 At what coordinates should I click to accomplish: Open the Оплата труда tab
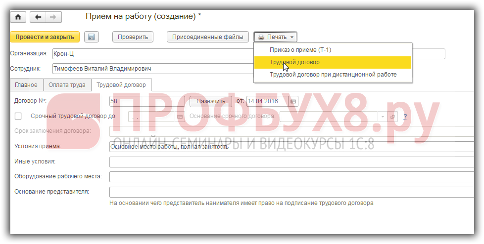point(67,85)
